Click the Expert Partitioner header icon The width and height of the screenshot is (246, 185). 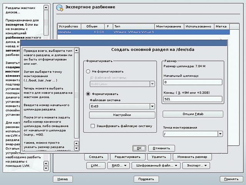click(60, 8)
